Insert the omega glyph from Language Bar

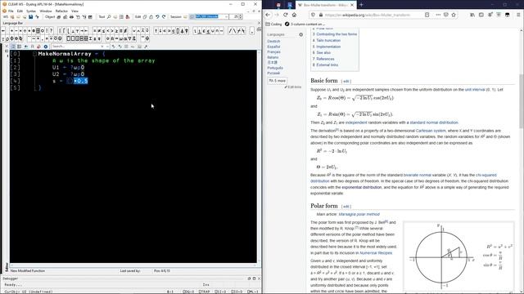[x=121, y=38]
